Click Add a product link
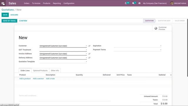Screen dimensions: 188x106 [25, 79]
